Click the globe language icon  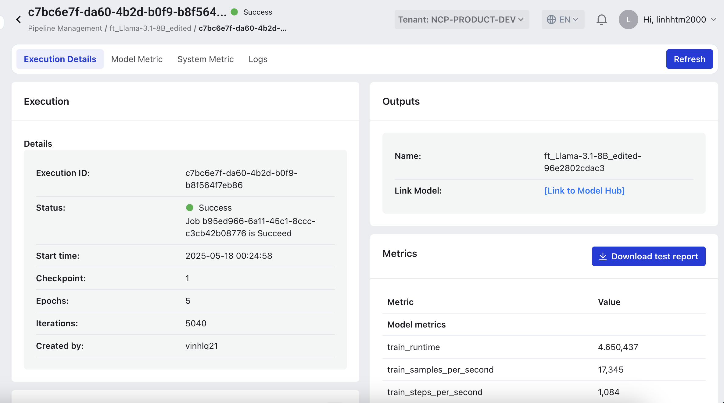[551, 20]
